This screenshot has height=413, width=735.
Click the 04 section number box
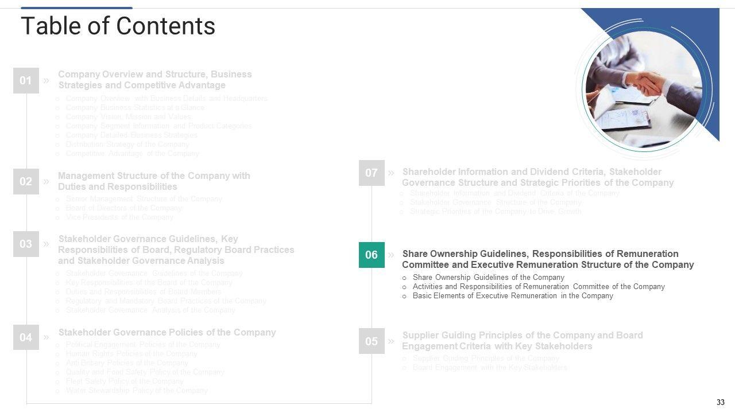(26, 337)
